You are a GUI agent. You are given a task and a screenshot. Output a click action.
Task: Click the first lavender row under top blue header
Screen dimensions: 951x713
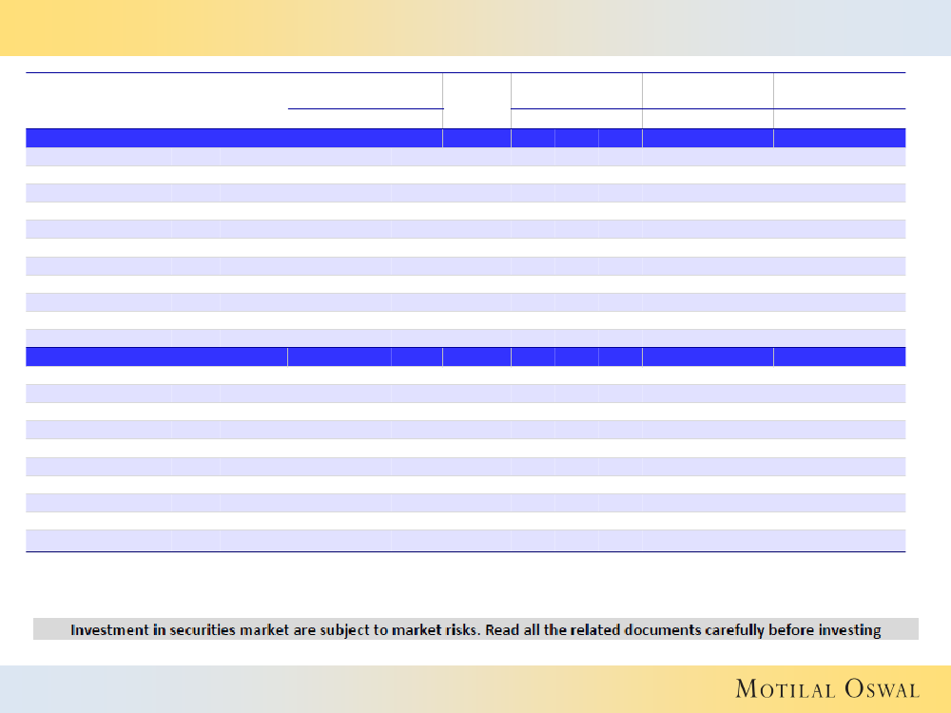(466, 157)
